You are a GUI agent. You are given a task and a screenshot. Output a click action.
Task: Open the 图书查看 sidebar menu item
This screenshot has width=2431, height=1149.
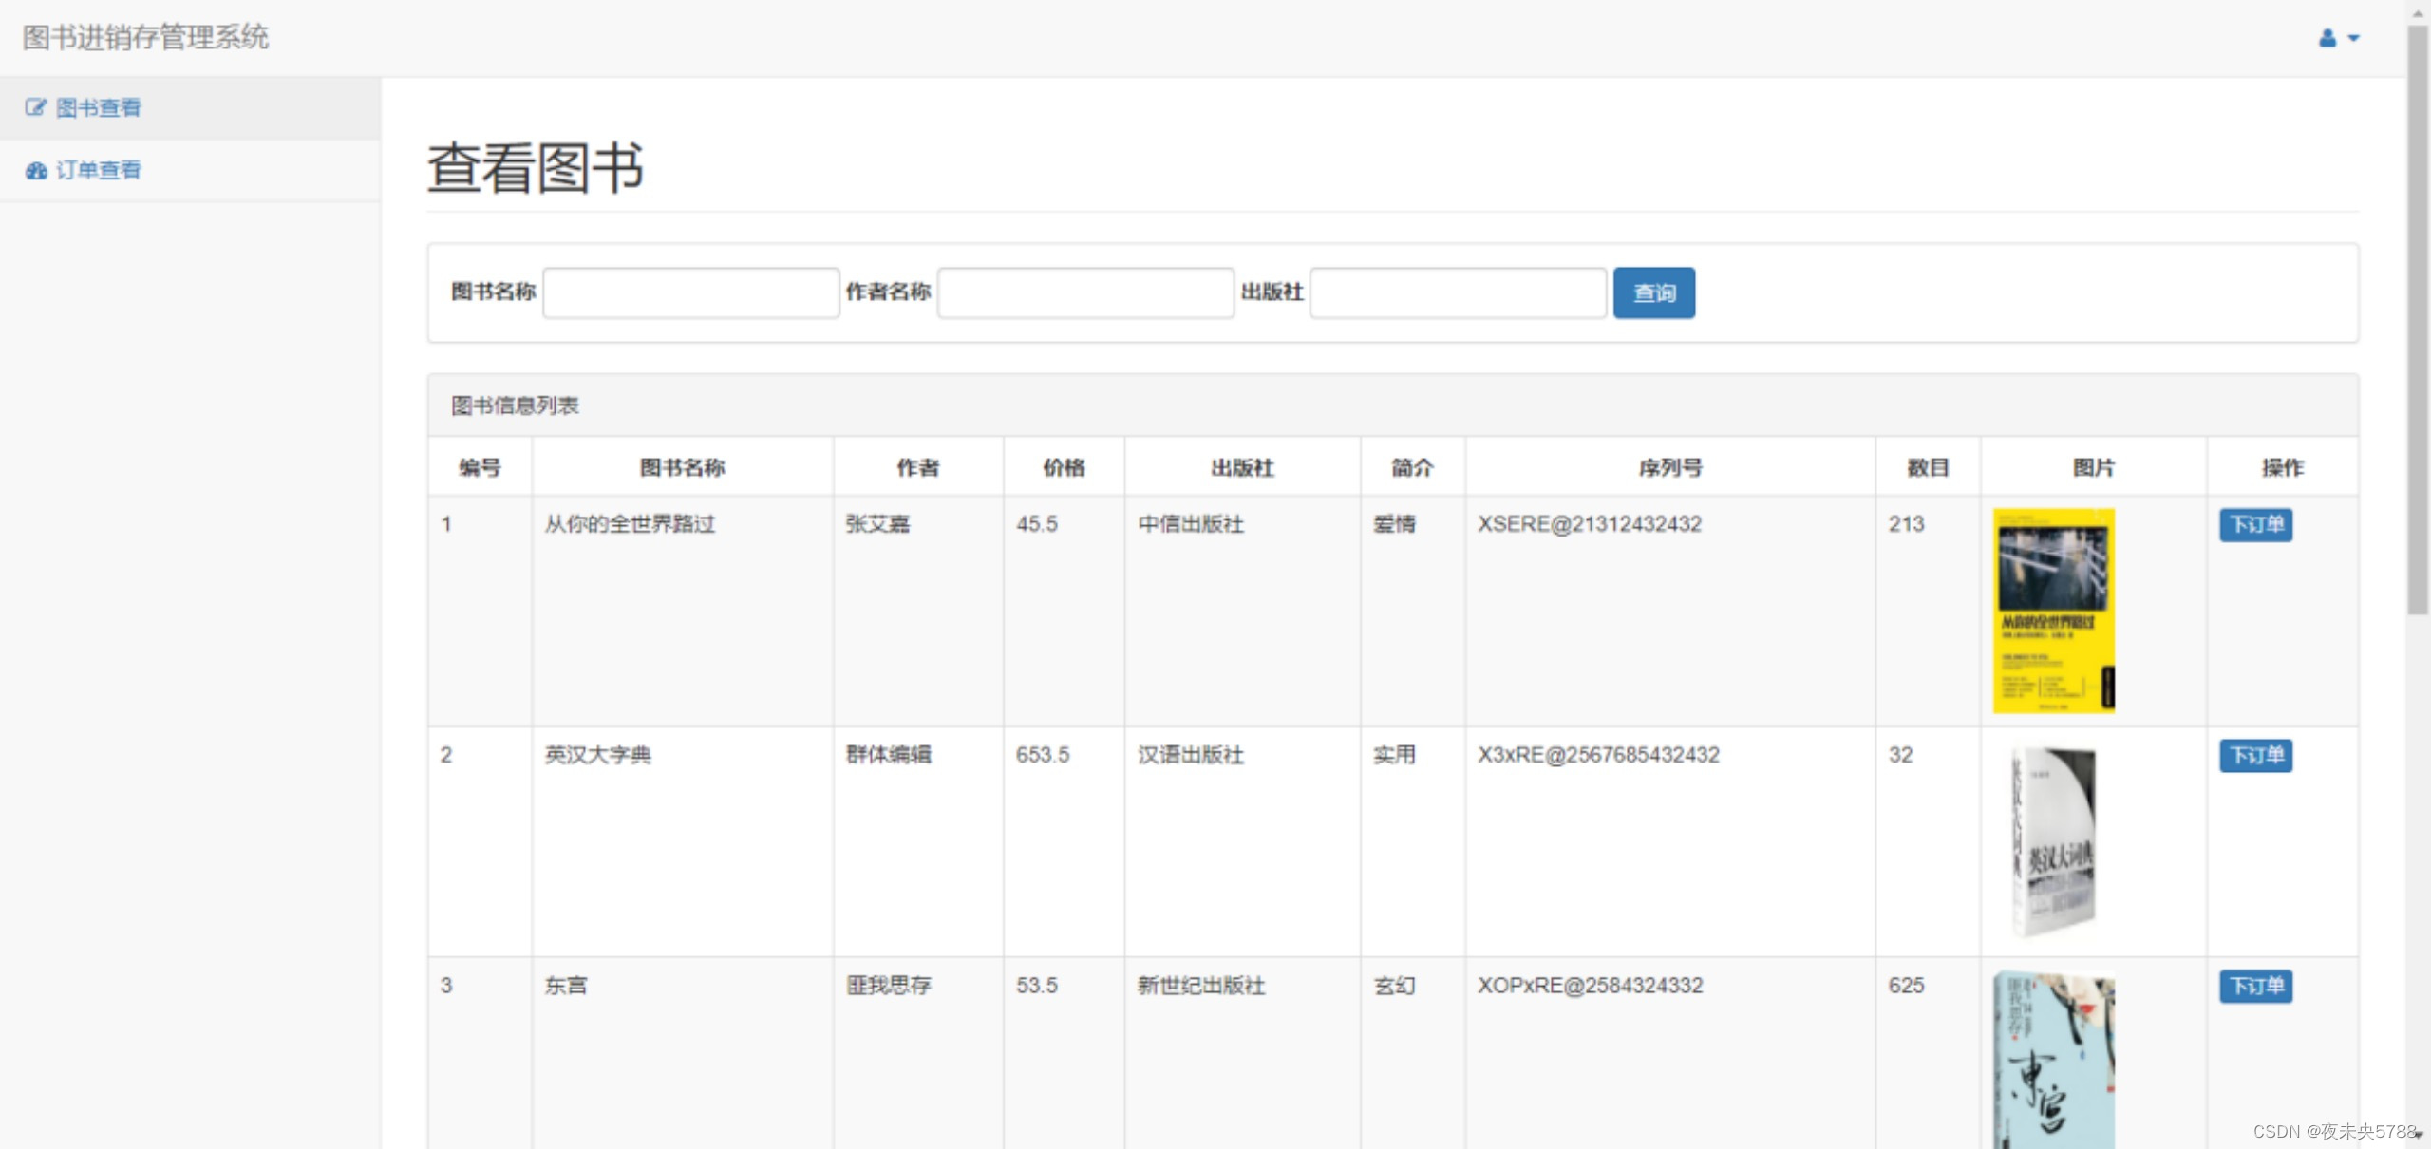tap(190, 108)
